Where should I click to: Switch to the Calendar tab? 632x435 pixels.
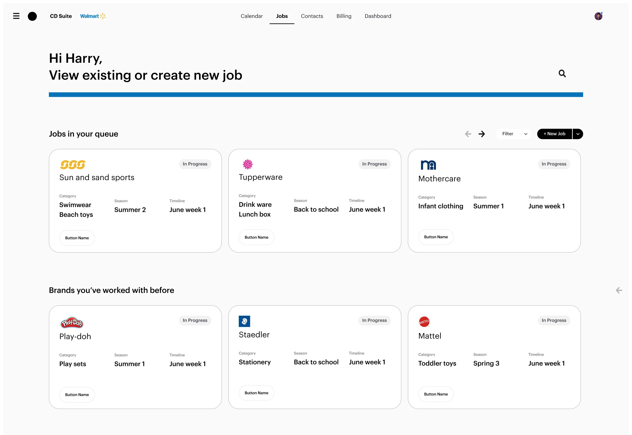coord(251,16)
